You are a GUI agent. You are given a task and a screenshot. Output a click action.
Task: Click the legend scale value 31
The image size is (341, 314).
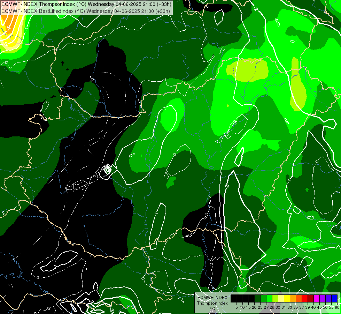click(x=284, y=307)
